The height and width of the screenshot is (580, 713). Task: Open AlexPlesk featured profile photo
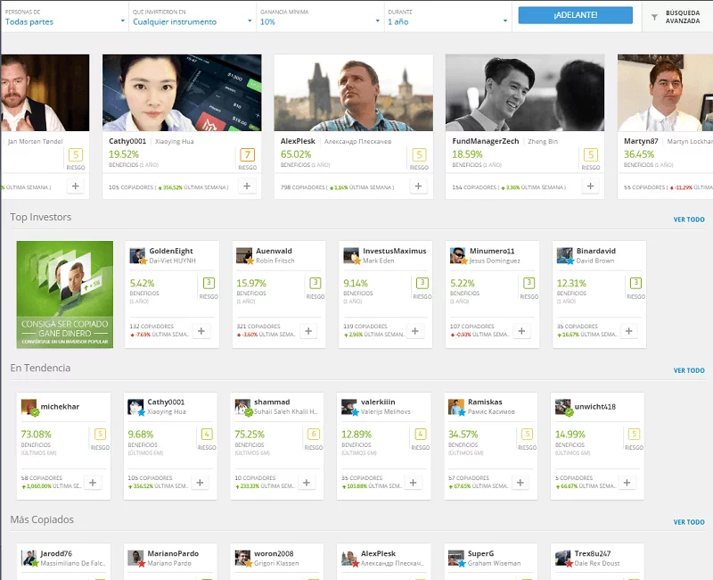tap(353, 93)
